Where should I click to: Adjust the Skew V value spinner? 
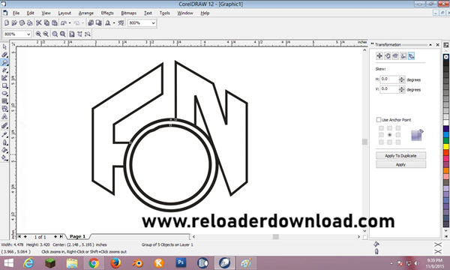tap(402, 89)
